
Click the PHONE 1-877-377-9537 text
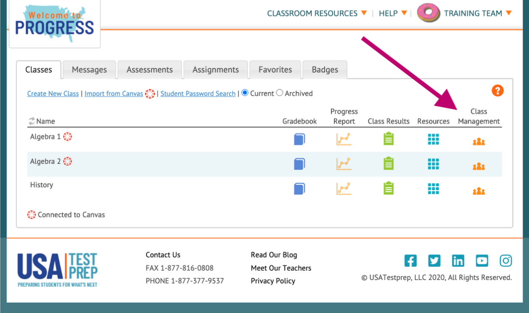click(x=185, y=281)
